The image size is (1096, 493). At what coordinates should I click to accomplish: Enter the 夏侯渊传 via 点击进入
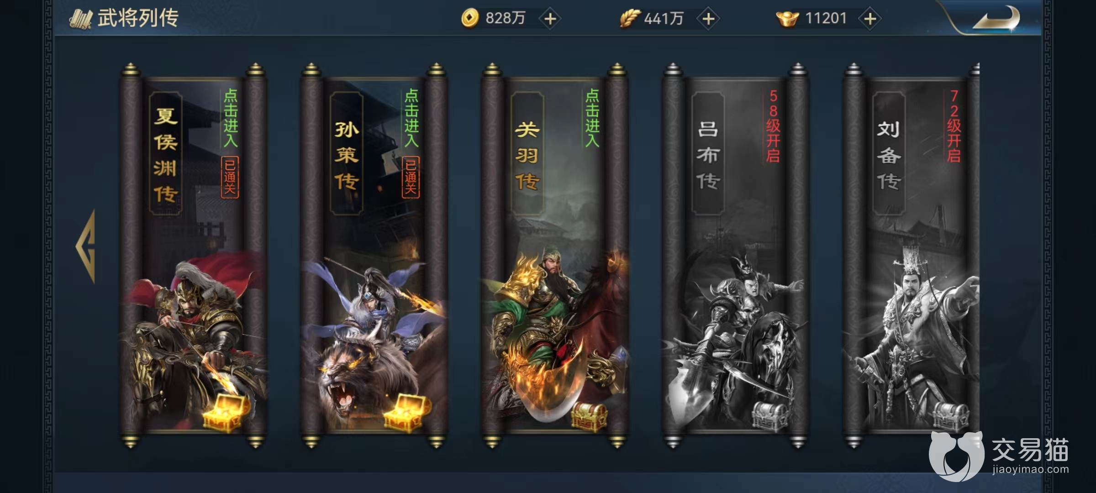(x=230, y=118)
